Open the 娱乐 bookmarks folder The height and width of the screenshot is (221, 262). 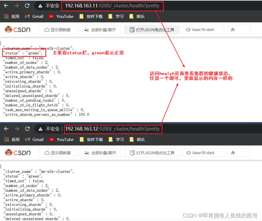click(x=141, y=16)
